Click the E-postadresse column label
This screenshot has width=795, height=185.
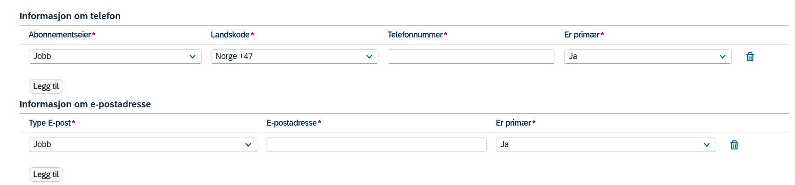pos(292,123)
